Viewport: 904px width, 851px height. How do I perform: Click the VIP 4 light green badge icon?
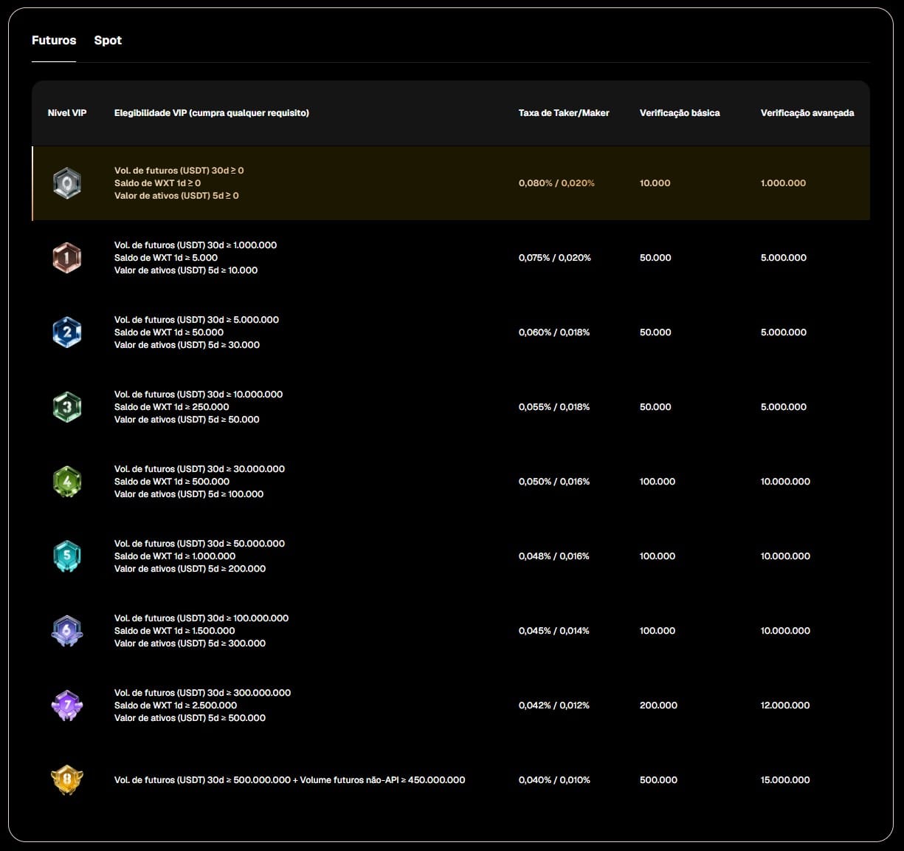(x=67, y=482)
